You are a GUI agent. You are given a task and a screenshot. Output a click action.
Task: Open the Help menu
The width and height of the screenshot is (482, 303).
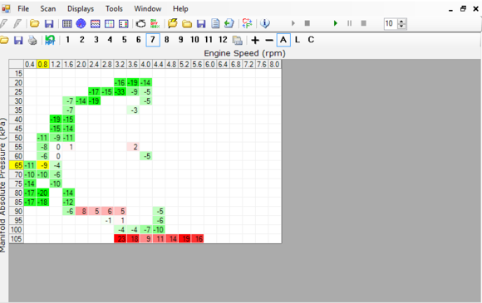pyautogui.click(x=180, y=9)
